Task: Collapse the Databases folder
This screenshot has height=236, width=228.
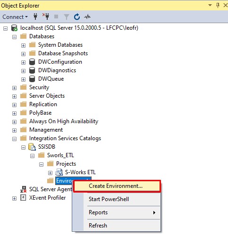Action: pos(14,37)
